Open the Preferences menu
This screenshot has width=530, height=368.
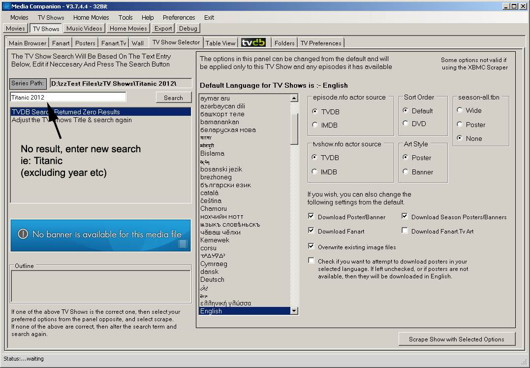click(179, 18)
